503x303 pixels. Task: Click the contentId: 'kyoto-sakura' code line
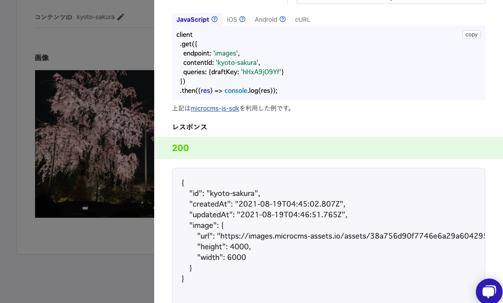click(x=222, y=63)
